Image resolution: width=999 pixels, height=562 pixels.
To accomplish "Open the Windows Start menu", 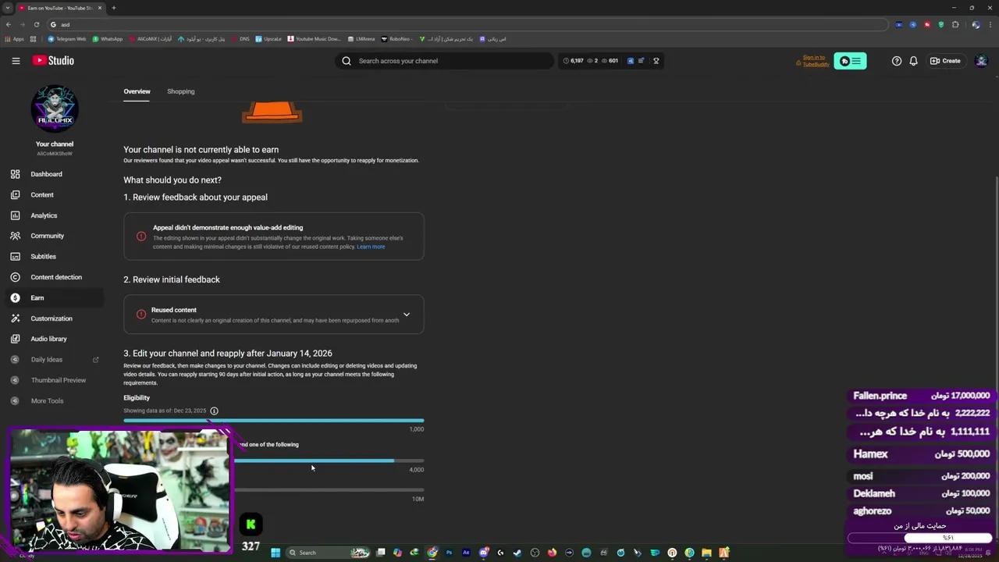I will tap(276, 553).
